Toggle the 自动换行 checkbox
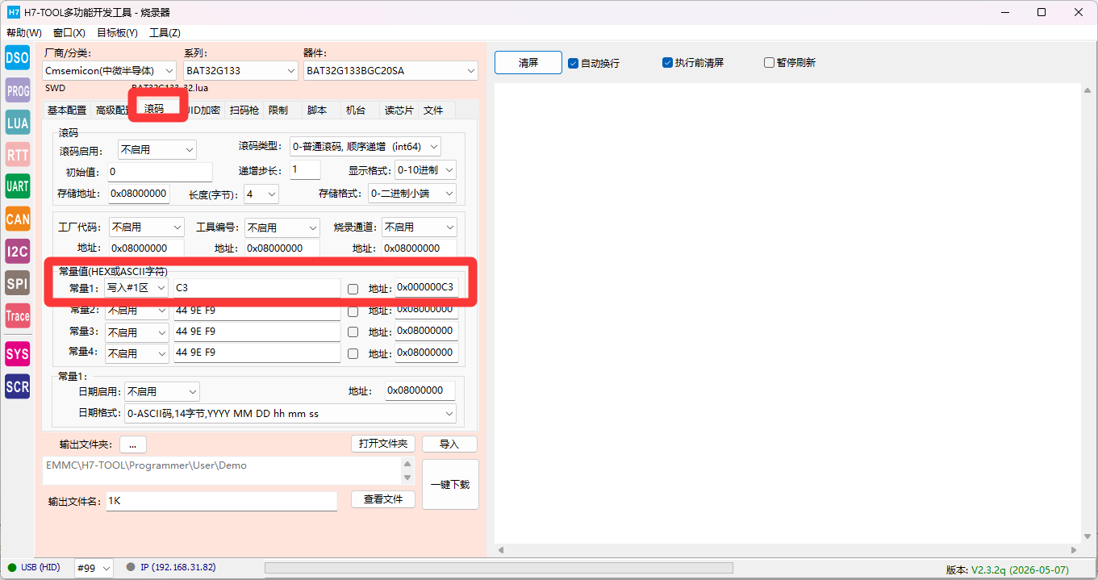 point(573,63)
